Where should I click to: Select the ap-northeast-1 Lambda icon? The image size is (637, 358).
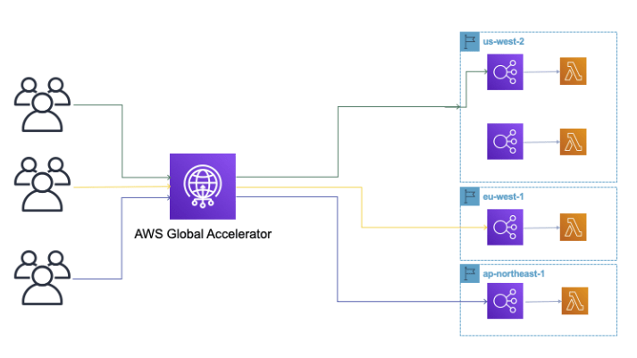point(574,301)
